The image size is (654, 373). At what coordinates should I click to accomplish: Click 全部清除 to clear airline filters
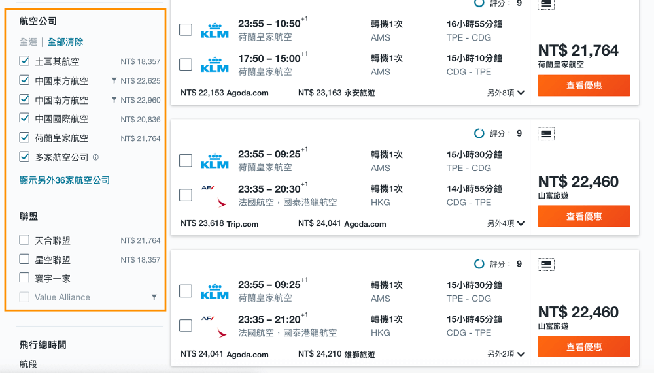[x=65, y=42]
